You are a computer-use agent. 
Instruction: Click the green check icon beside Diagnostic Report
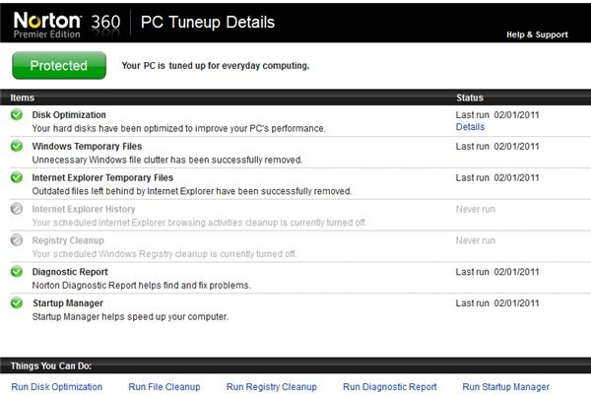point(17,271)
